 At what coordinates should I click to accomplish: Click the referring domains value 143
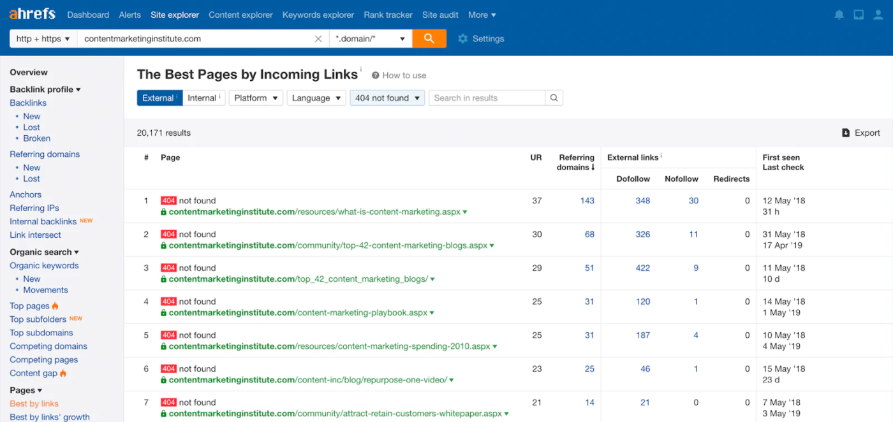587,201
